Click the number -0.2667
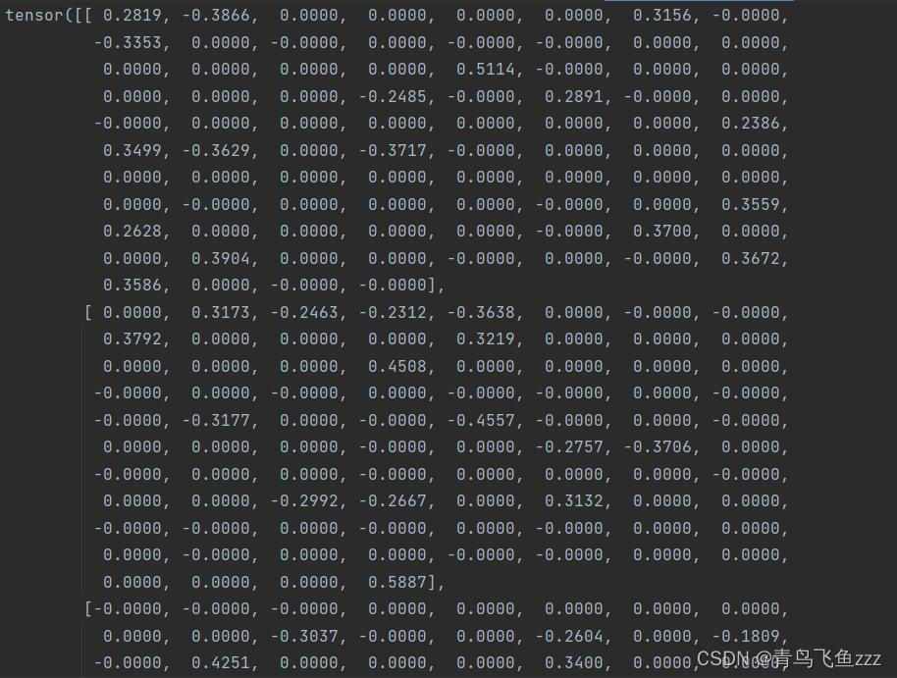The width and height of the screenshot is (897, 678). tap(393, 501)
